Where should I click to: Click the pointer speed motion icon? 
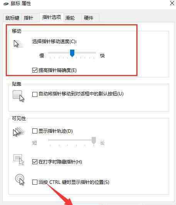18,44
